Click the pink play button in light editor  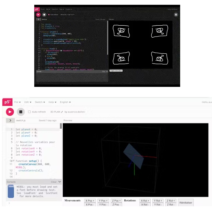[10, 111]
